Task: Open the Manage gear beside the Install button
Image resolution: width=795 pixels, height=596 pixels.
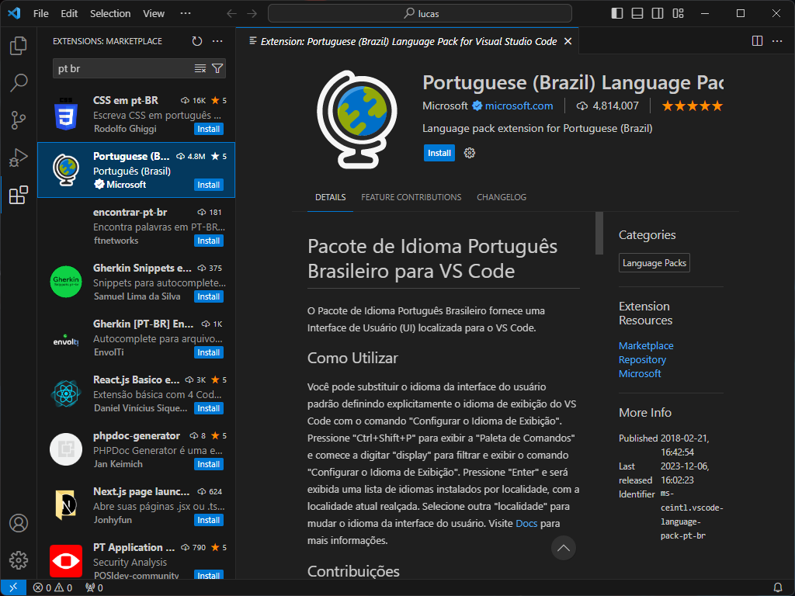Action: (470, 153)
